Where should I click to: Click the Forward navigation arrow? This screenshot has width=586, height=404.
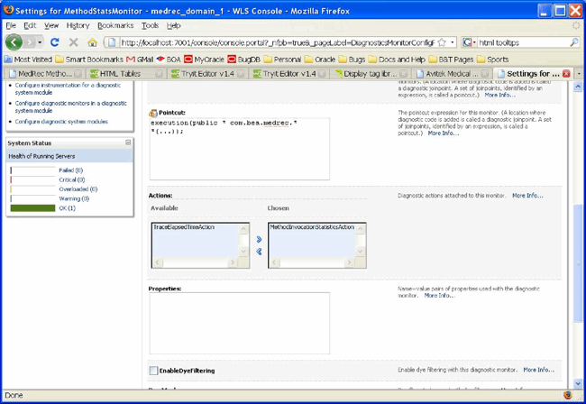point(29,42)
